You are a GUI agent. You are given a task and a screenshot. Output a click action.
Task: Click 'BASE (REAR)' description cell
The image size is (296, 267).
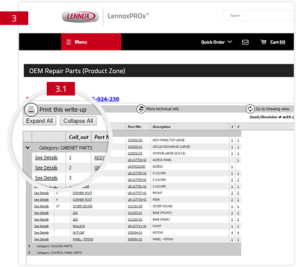161,219
